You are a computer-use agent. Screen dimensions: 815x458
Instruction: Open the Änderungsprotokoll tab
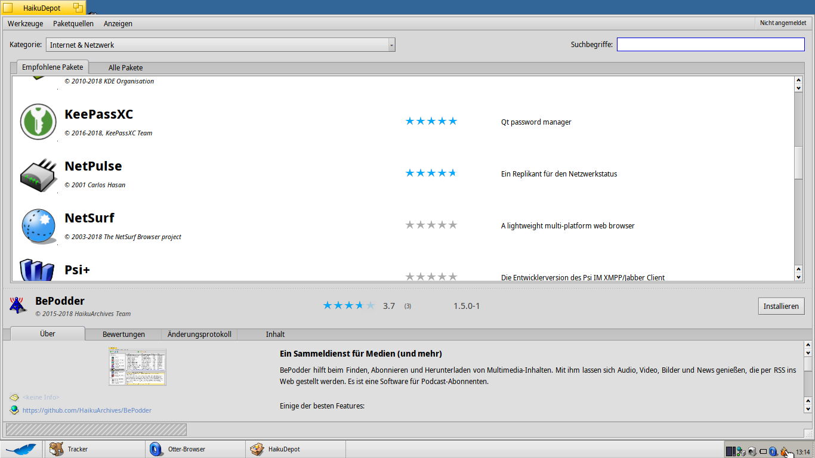pos(199,335)
